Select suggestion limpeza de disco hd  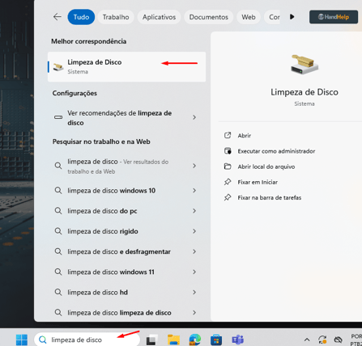126,293
